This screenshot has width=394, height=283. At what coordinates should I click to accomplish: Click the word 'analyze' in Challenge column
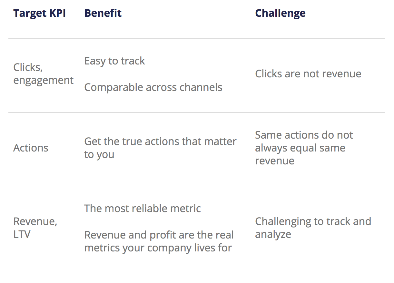[x=273, y=234]
